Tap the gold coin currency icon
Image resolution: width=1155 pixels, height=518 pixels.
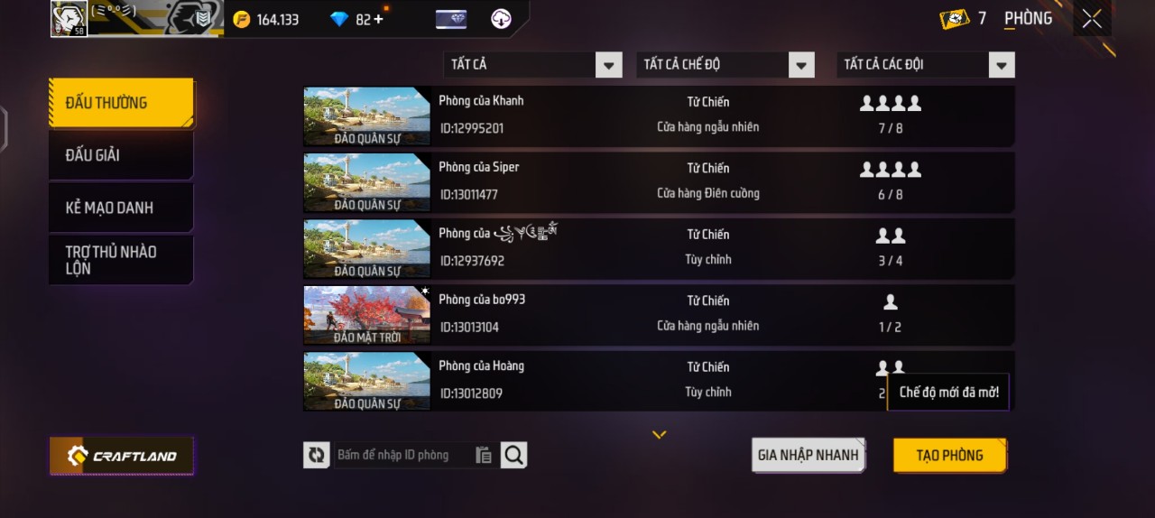coord(241,19)
